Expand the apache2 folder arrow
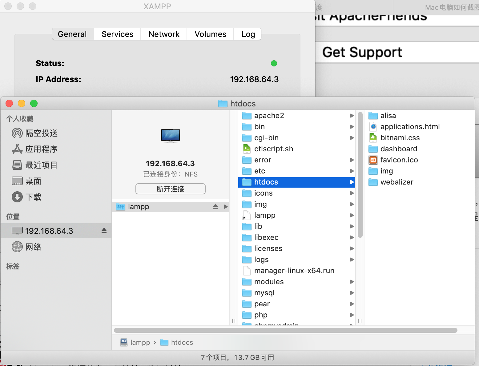The height and width of the screenshot is (366, 479). tap(352, 116)
